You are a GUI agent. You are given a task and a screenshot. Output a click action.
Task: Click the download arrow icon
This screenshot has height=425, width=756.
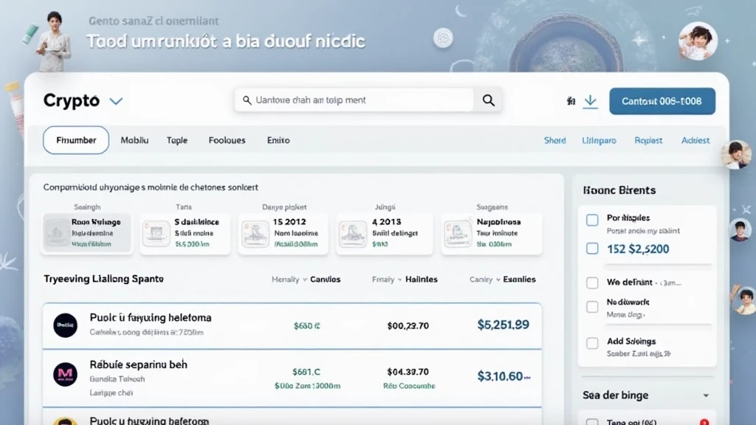tap(590, 101)
